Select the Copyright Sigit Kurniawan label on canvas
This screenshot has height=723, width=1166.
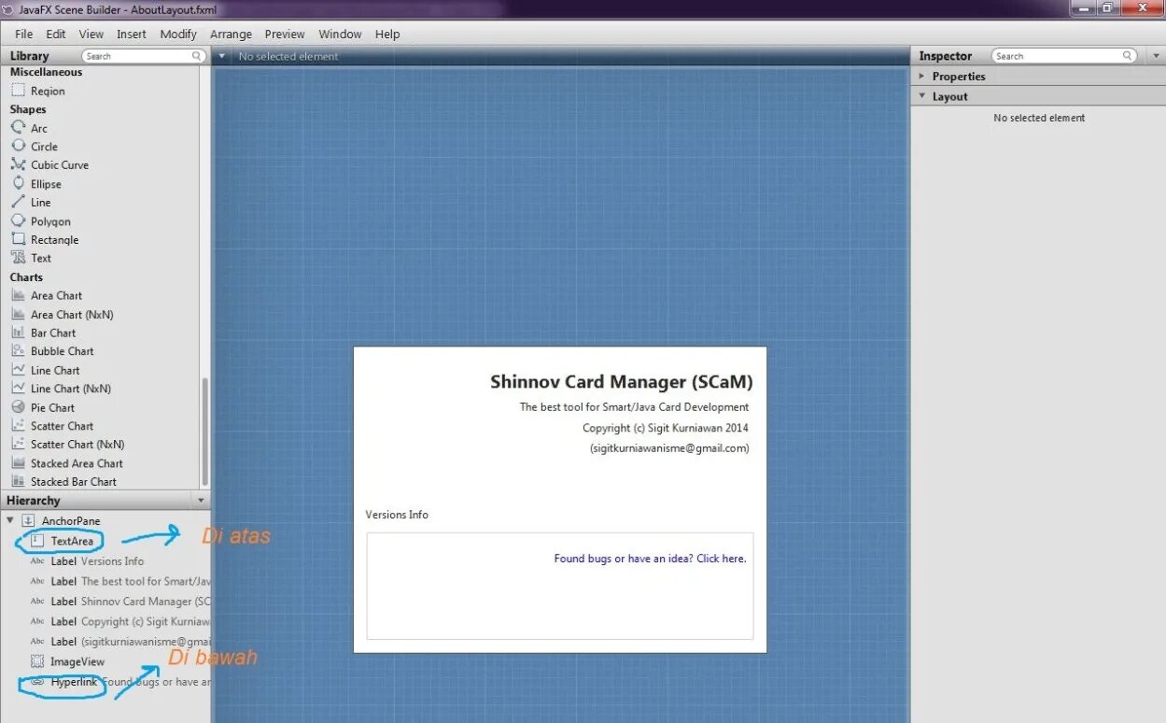pos(666,428)
